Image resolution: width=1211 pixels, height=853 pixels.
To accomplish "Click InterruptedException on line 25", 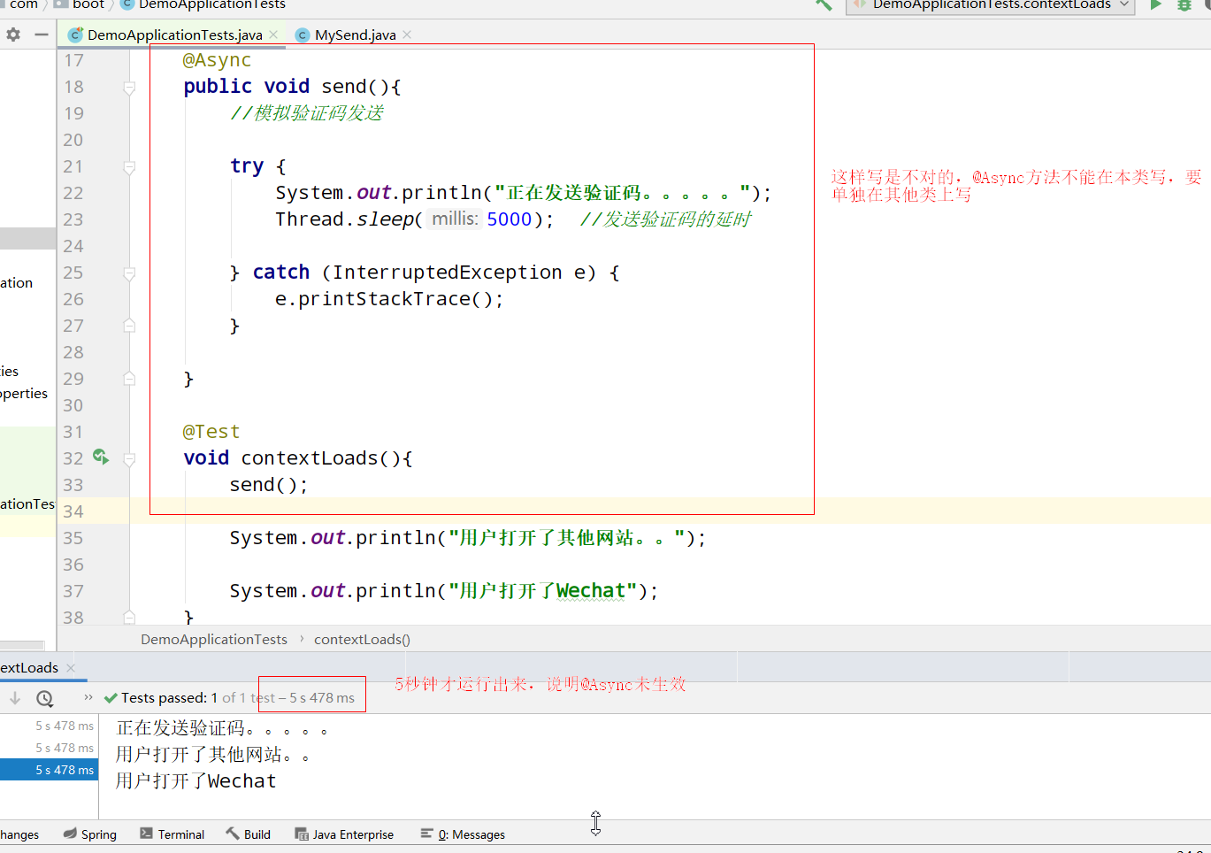I will coord(448,273).
